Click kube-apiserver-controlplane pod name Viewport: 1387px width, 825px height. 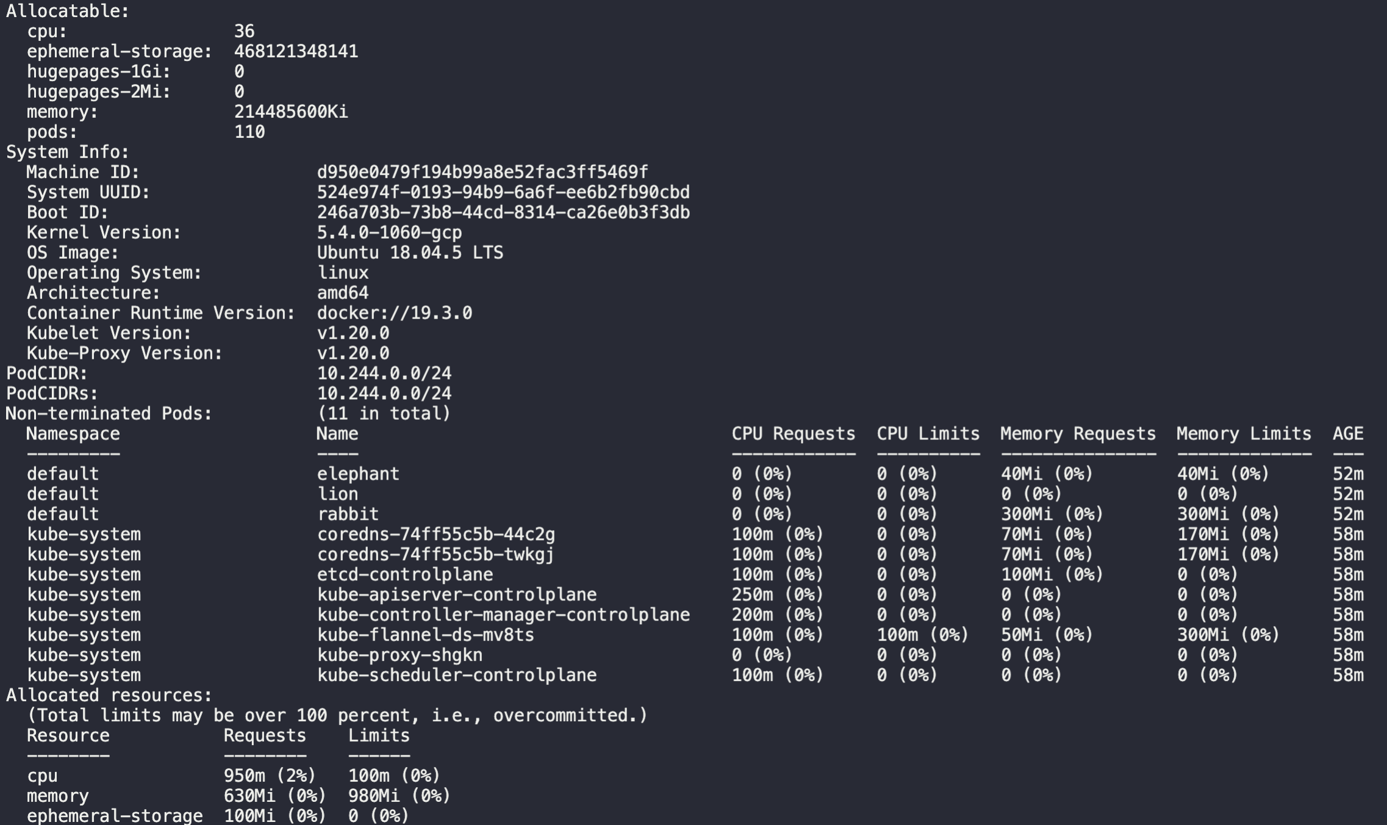click(457, 594)
